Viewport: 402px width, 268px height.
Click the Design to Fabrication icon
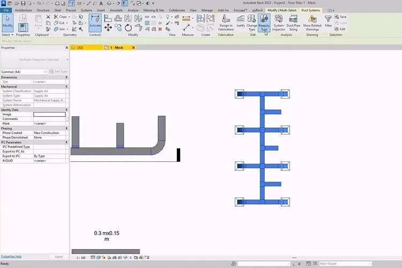click(x=226, y=23)
